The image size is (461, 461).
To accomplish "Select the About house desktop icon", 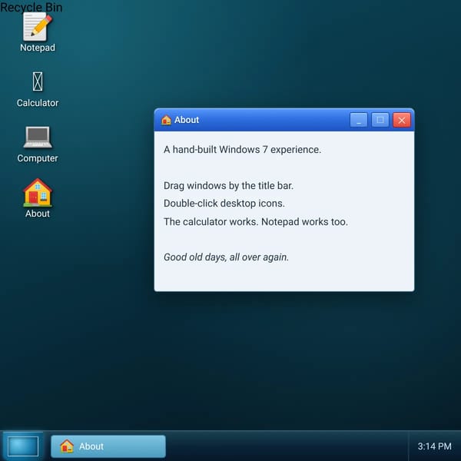I will tap(38, 198).
